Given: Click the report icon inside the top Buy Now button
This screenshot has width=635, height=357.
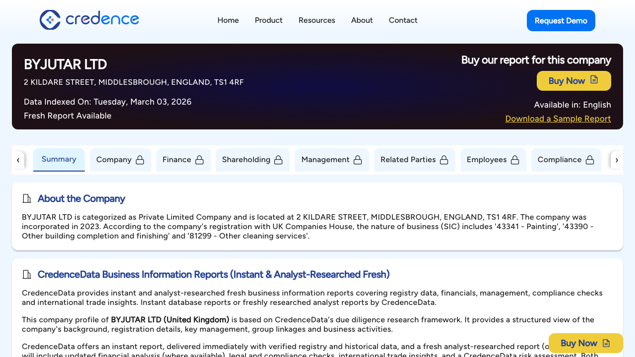Looking at the screenshot, I should point(593,80).
